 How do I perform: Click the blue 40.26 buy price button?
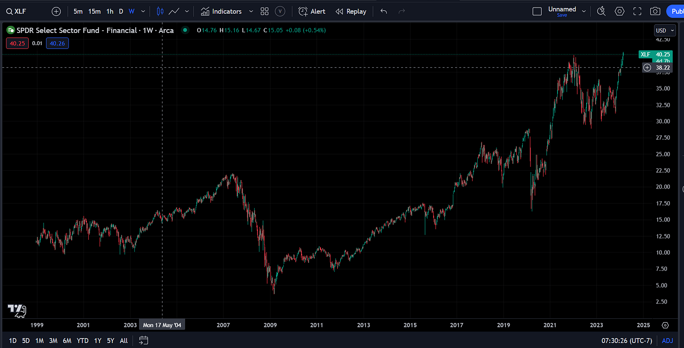tap(57, 43)
